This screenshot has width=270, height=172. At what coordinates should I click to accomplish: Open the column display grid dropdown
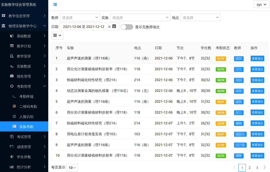pos(57,36)
